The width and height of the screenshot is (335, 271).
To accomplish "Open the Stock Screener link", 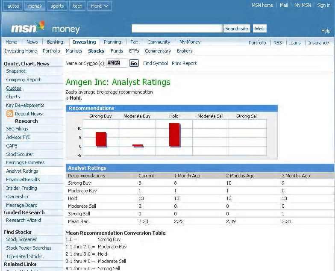I will coord(21,239).
